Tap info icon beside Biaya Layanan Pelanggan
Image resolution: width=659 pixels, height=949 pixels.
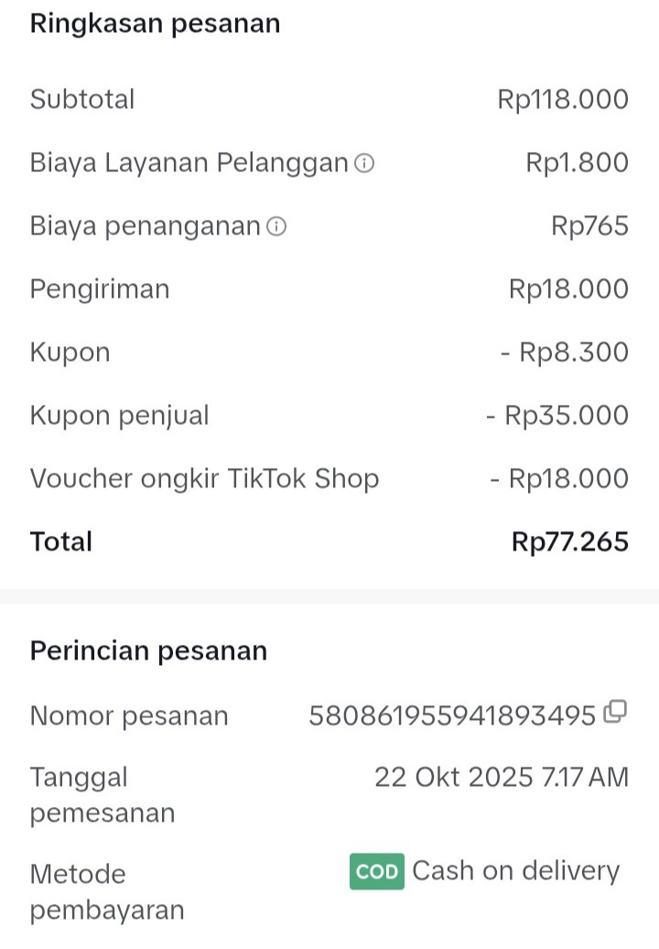pyautogui.click(x=364, y=164)
